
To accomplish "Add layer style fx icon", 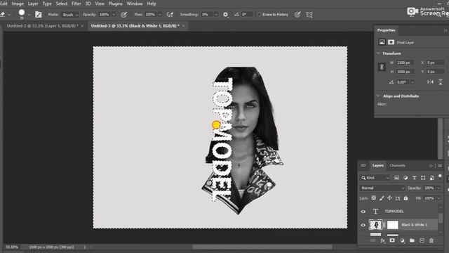I will pyautogui.click(x=382, y=240).
